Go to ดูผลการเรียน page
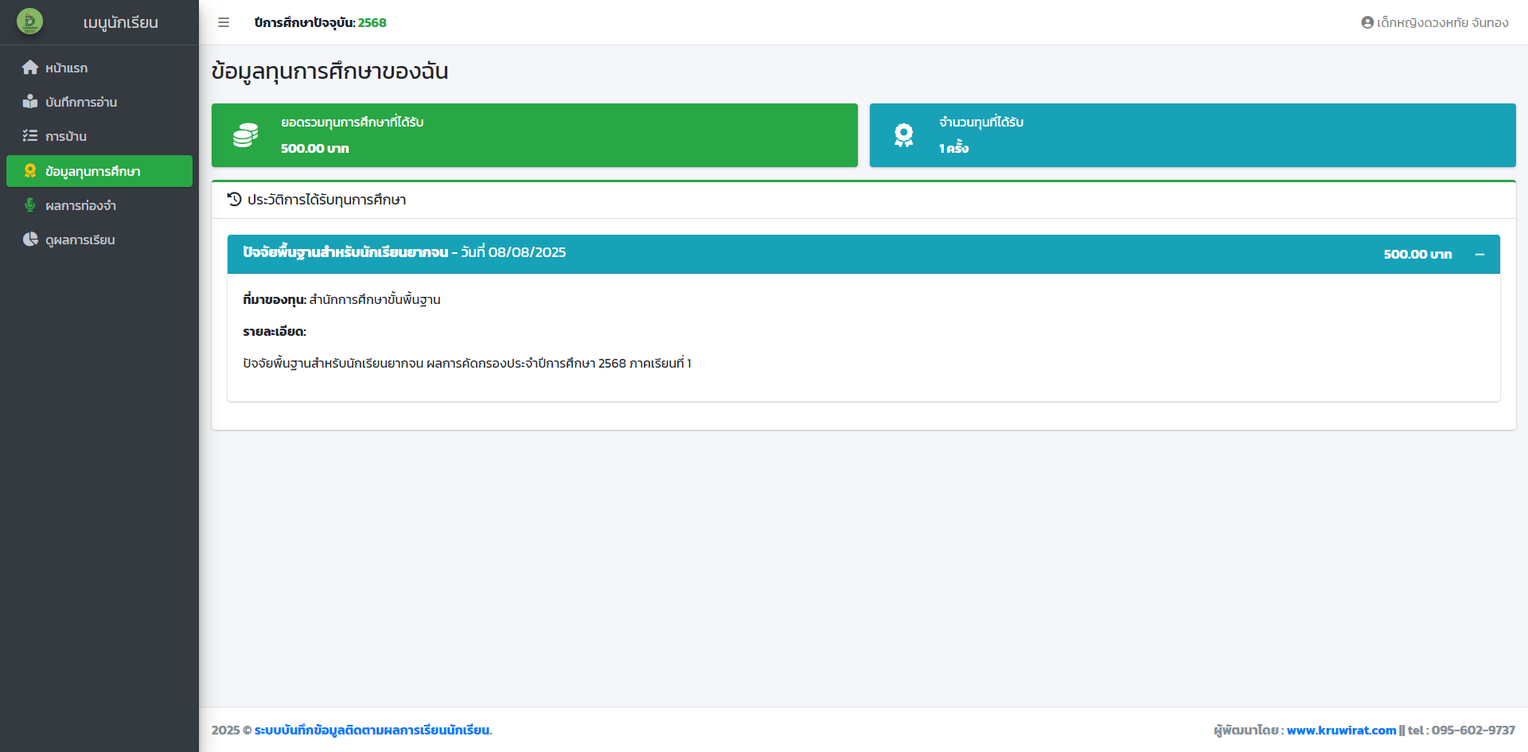The width and height of the screenshot is (1528, 752). (80, 240)
